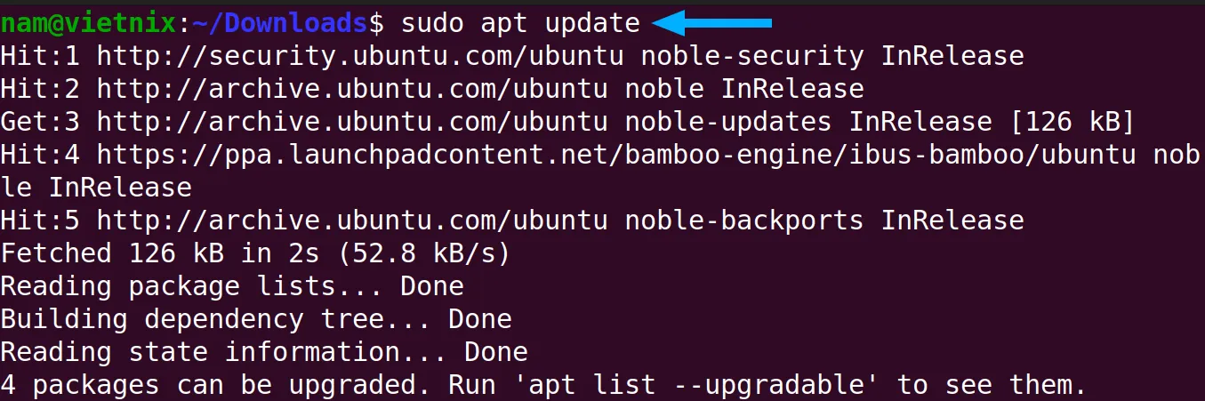Click the 'Building dependency tree... Done' line
The height and width of the screenshot is (401, 1205).
[256, 319]
